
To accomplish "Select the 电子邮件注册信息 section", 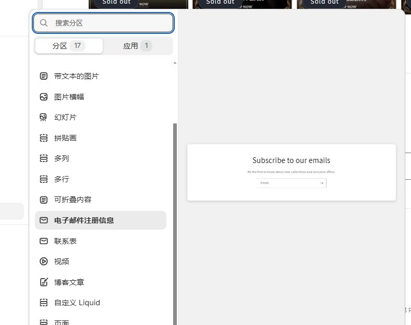I will pyautogui.click(x=101, y=220).
